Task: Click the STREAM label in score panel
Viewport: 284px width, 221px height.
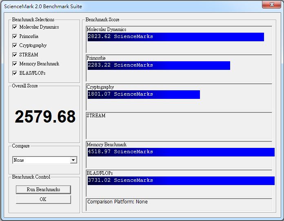Action: 96,116
